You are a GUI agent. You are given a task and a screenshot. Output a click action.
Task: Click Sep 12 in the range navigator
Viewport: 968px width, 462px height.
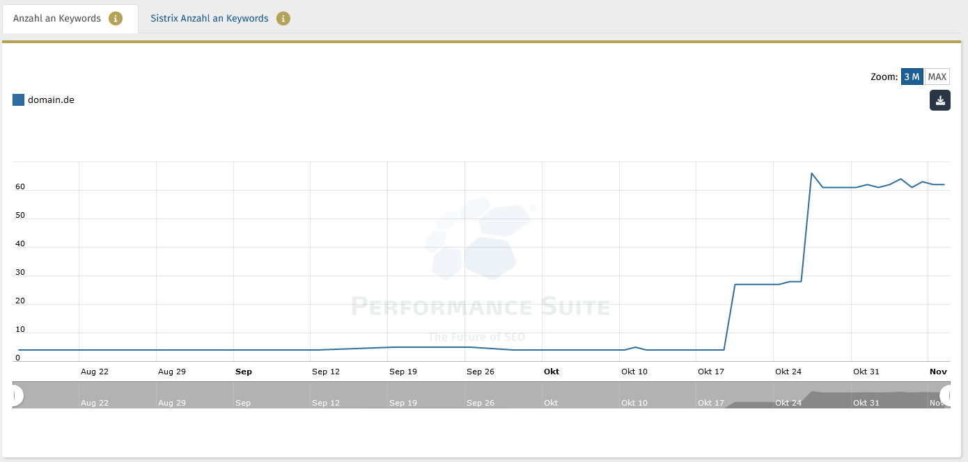click(326, 403)
